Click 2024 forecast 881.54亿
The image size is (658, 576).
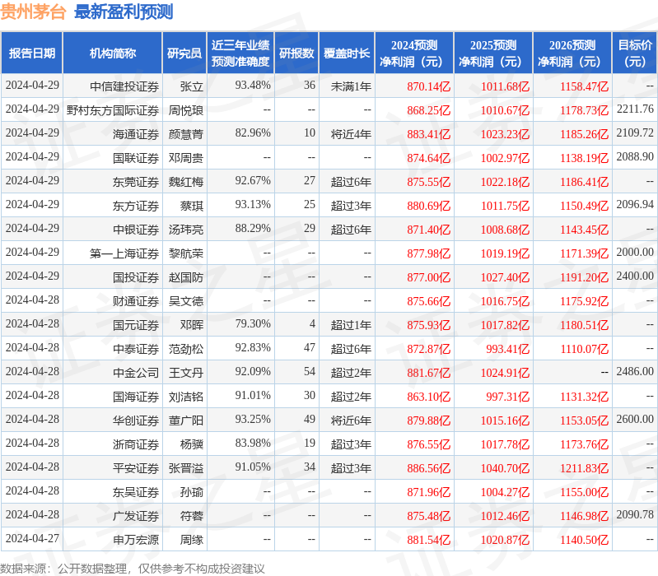coord(428,541)
